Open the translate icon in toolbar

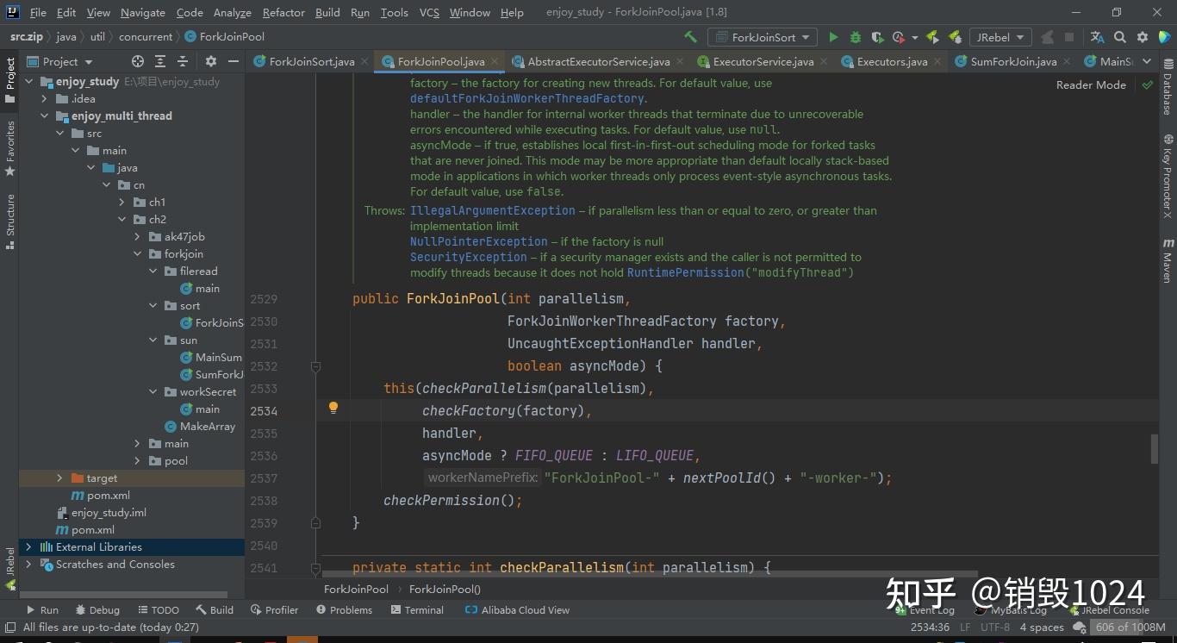pos(1097,37)
